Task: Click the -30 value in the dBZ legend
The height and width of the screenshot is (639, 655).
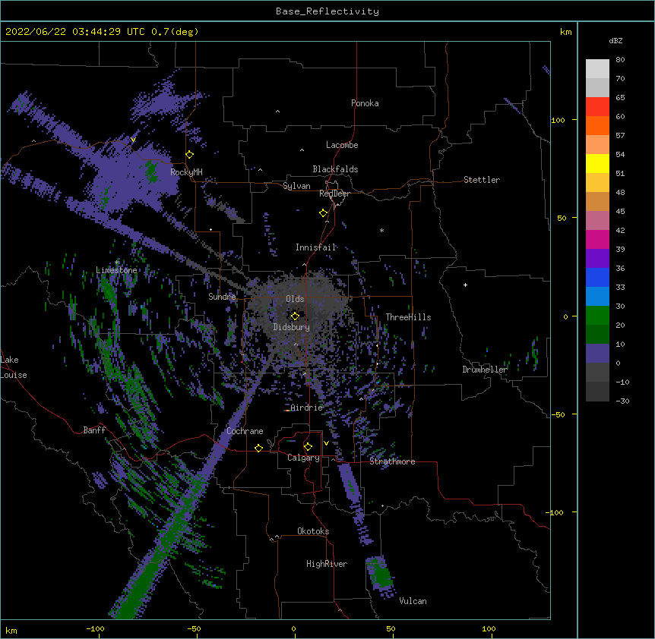Action: point(622,401)
